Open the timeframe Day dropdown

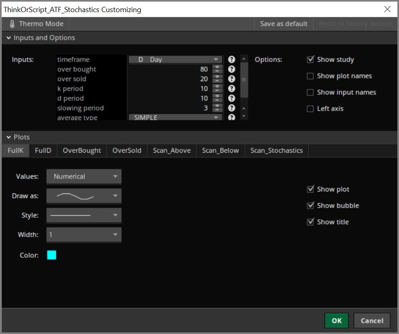tap(176, 59)
